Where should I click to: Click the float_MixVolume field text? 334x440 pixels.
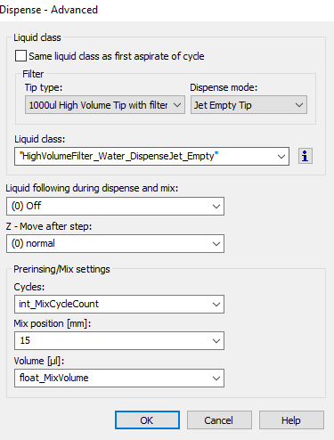pyautogui.click(x=54, y=378)
